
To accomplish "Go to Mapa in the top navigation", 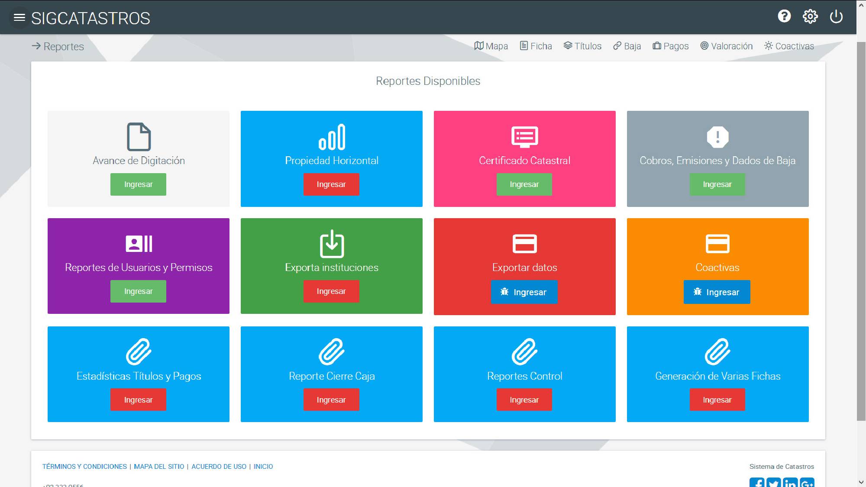I will click(x=491, y=46).
